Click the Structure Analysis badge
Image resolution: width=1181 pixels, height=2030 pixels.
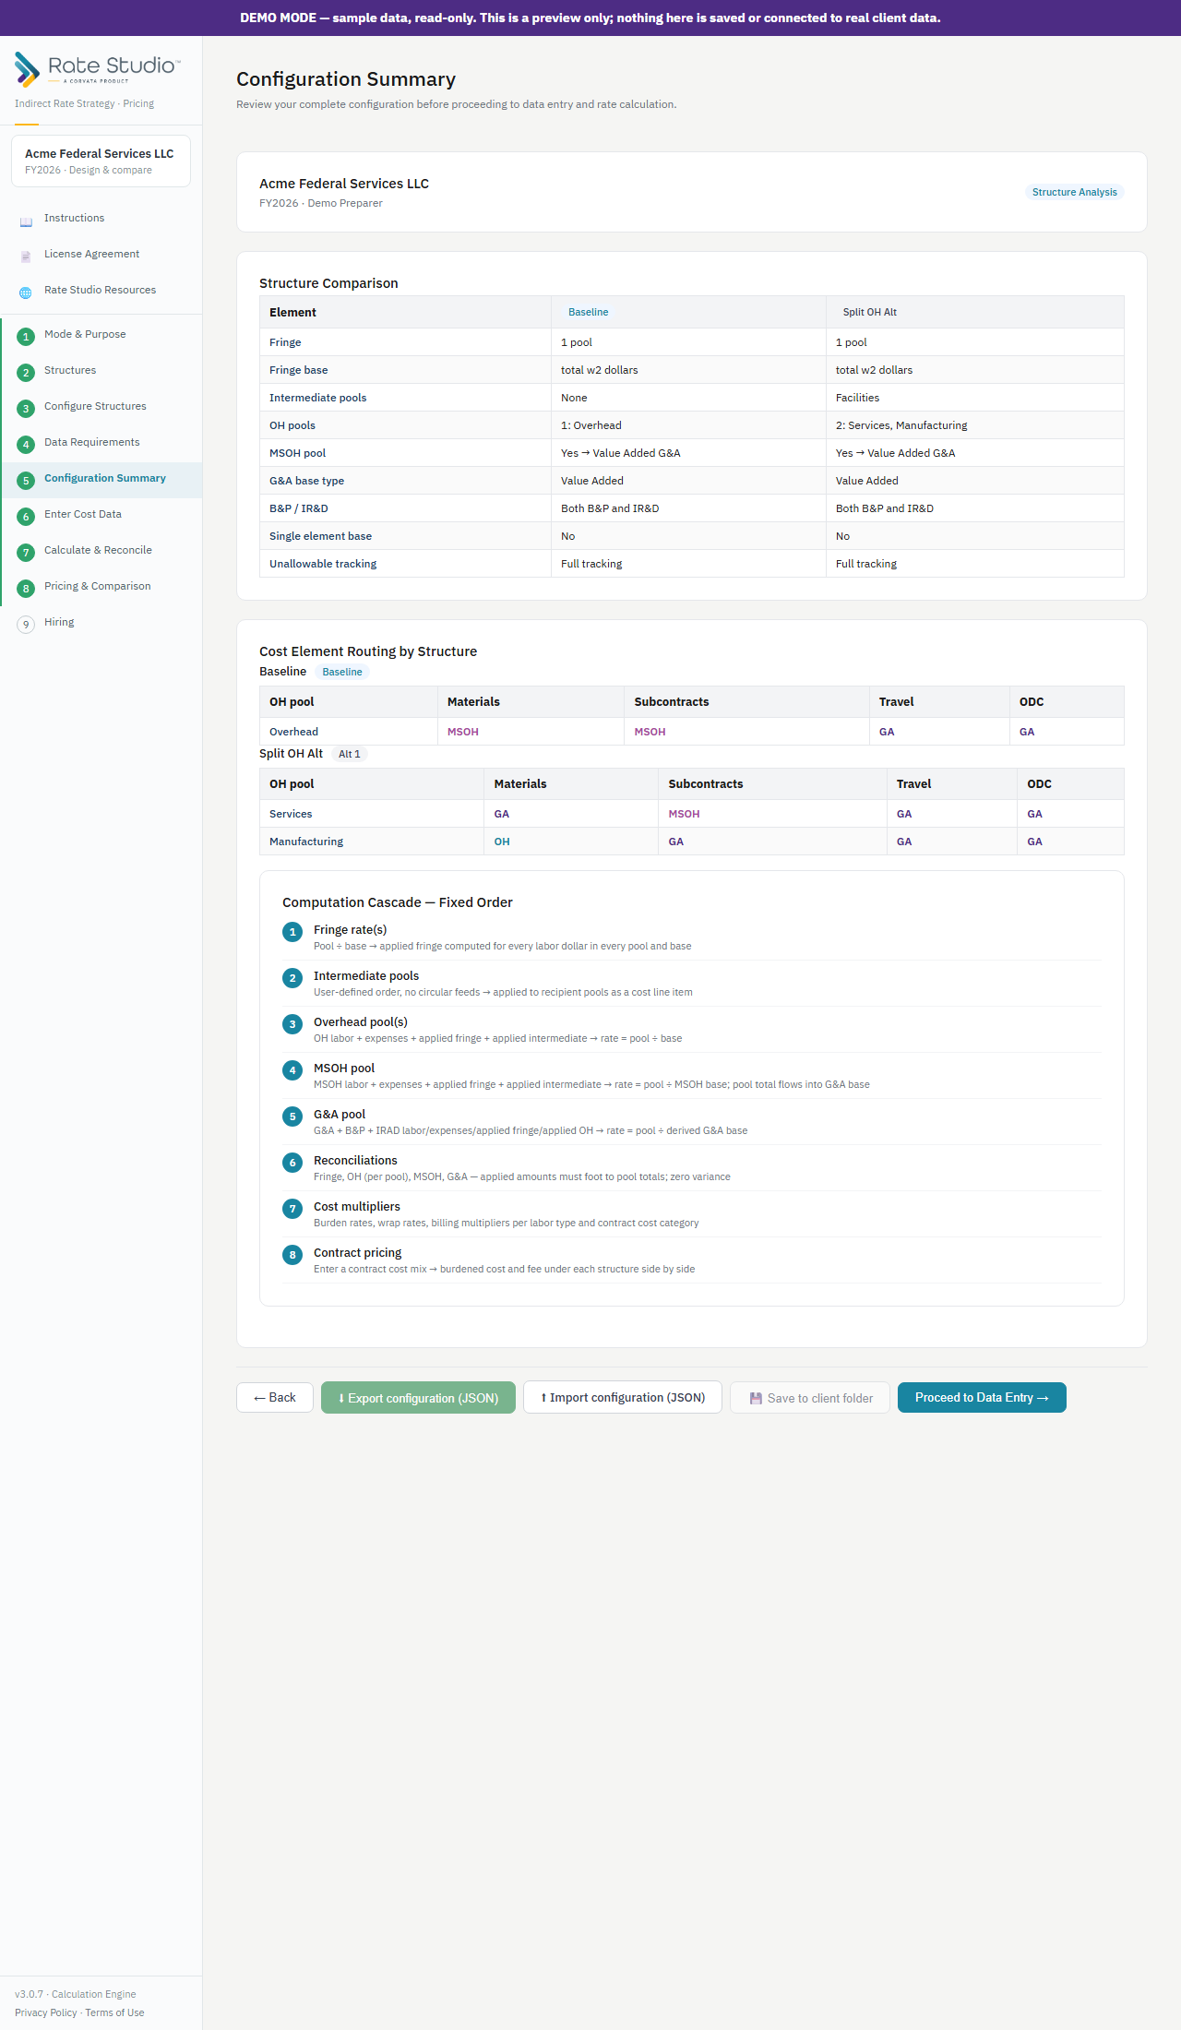pos(1075,192)
